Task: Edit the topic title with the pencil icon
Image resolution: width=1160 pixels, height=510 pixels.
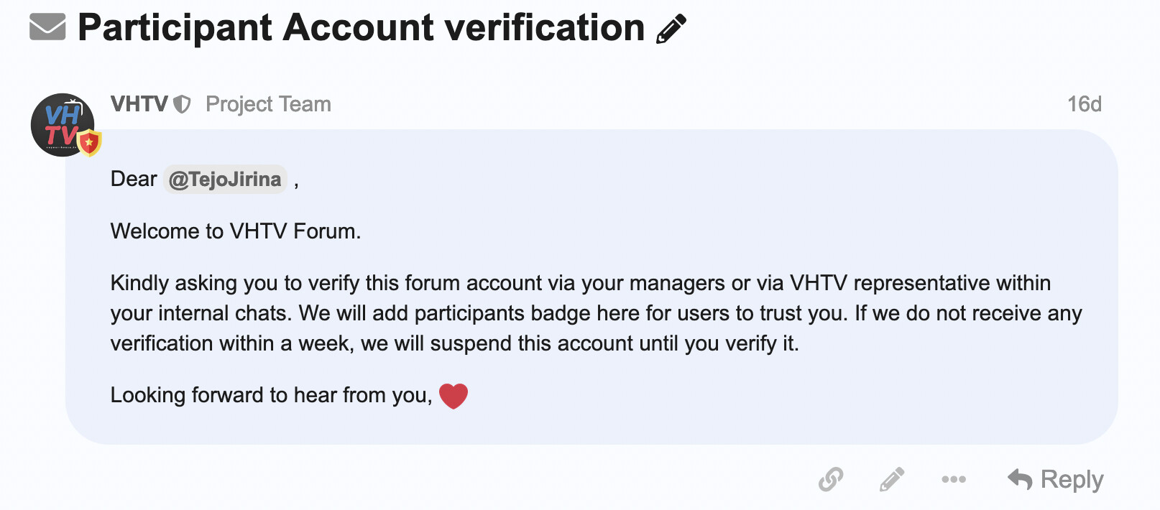Action: 671,29
